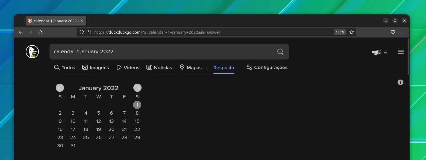Click the magnifier search icon in search box
426x160 pixels.
pyautogui.click(x=280, y=52)
